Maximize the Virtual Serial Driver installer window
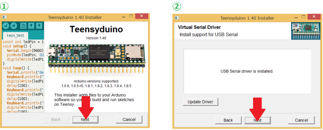This screenshot has height=130, width=323. pos(303,17)
